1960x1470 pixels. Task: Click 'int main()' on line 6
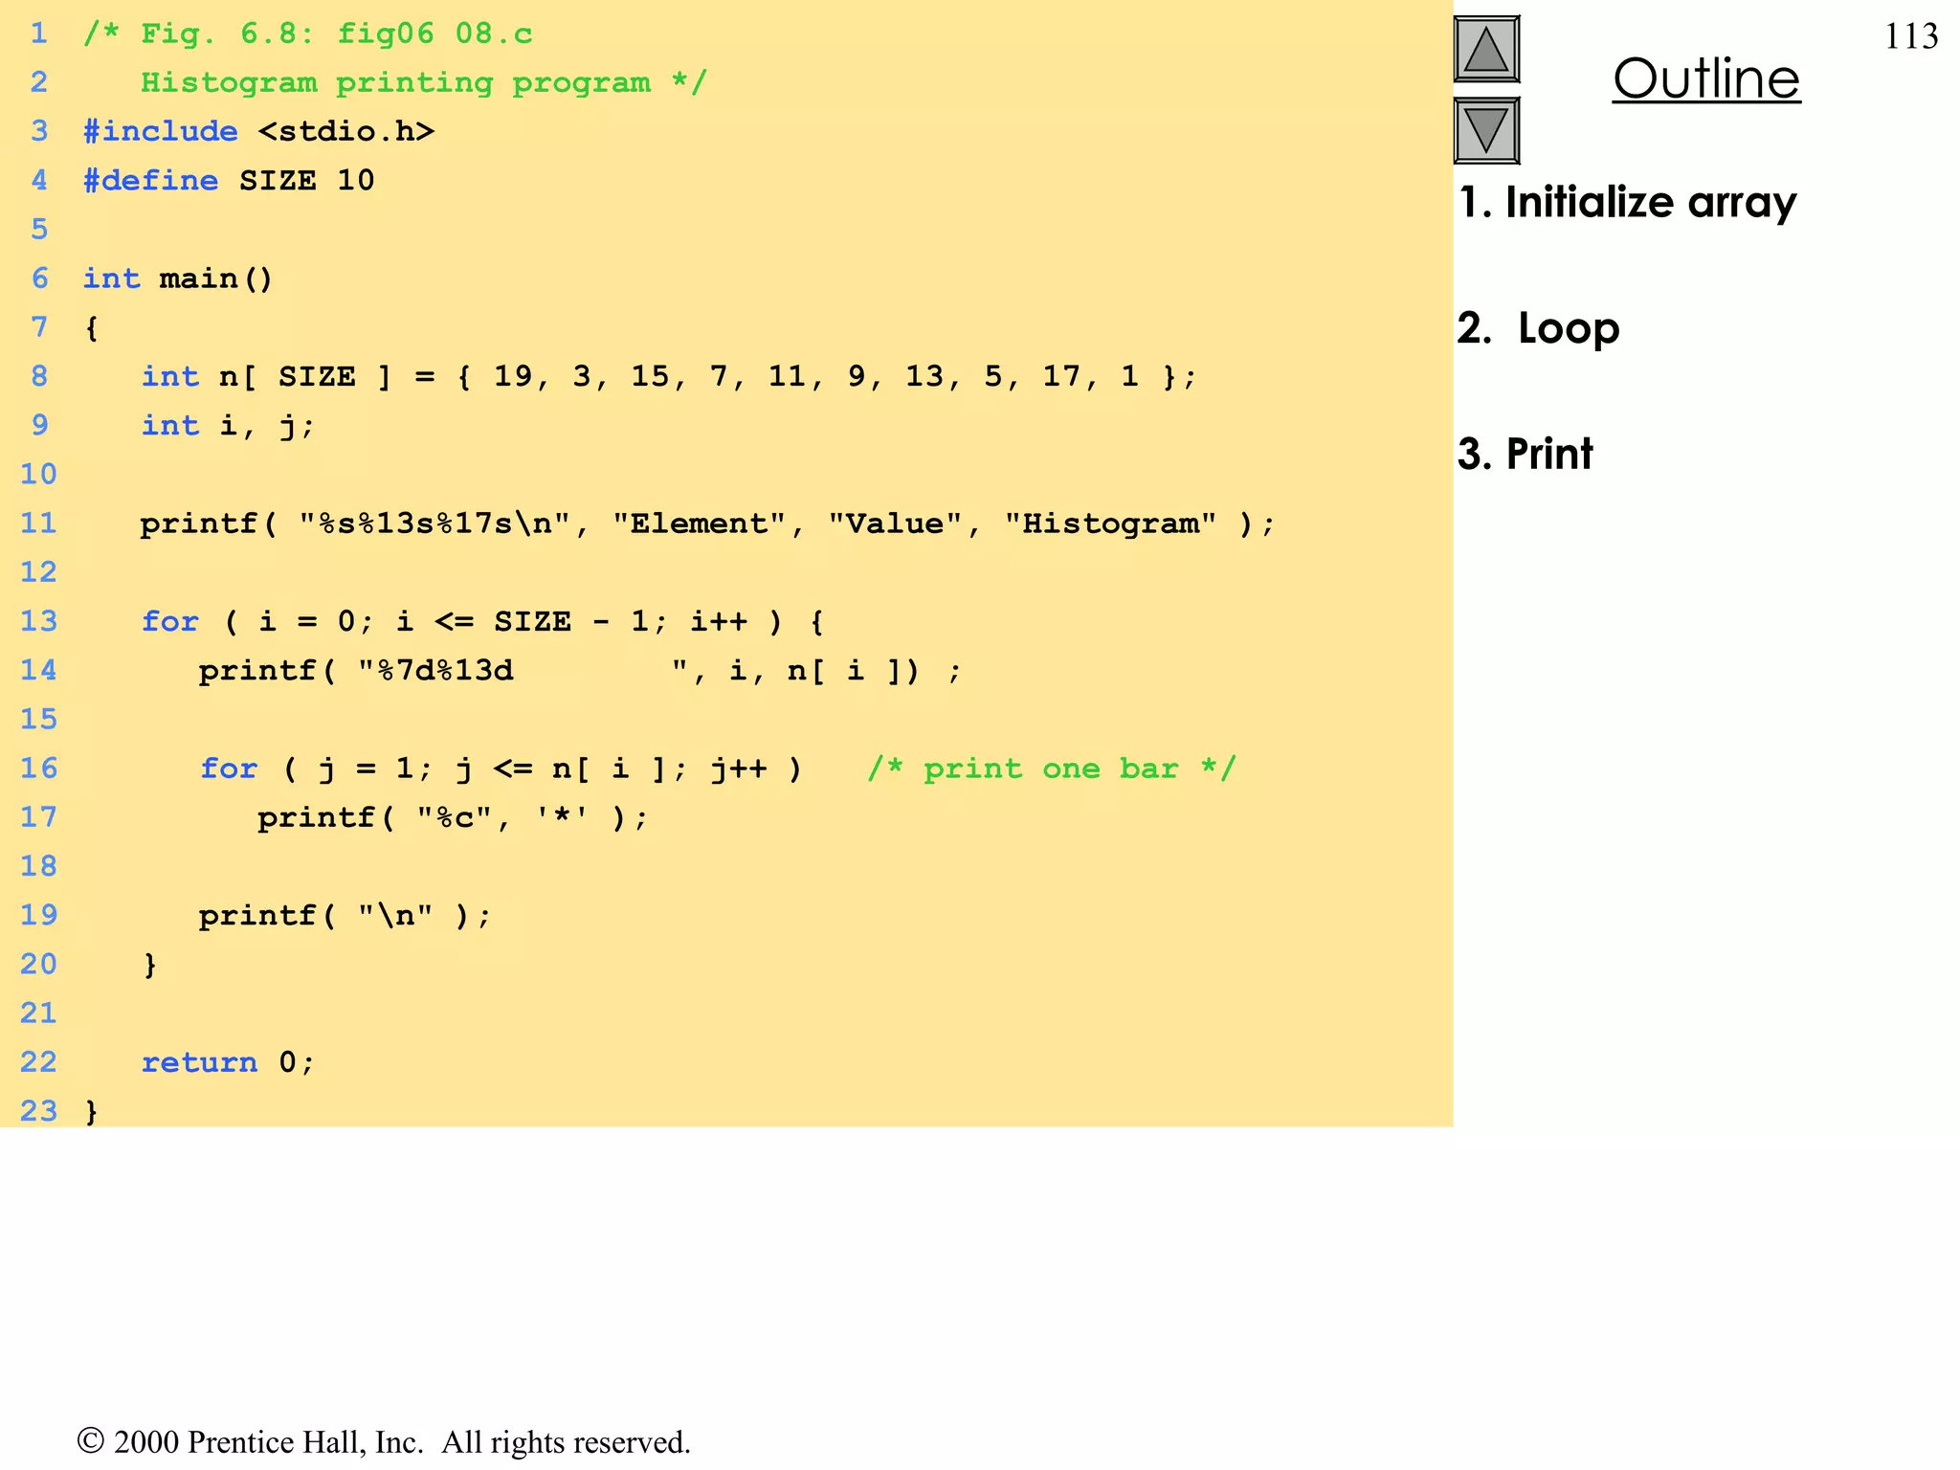pos(178,278)
